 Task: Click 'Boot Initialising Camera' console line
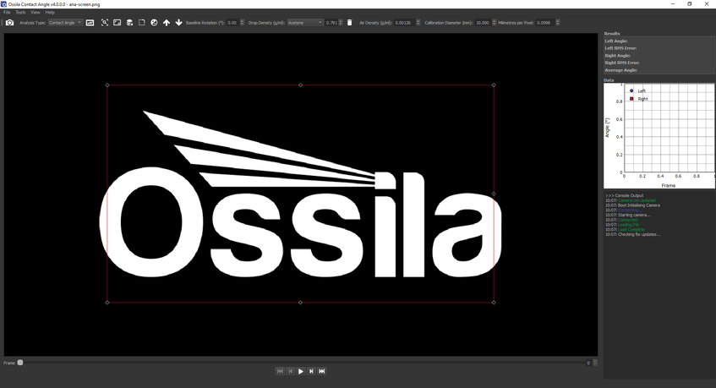(639, 205)
